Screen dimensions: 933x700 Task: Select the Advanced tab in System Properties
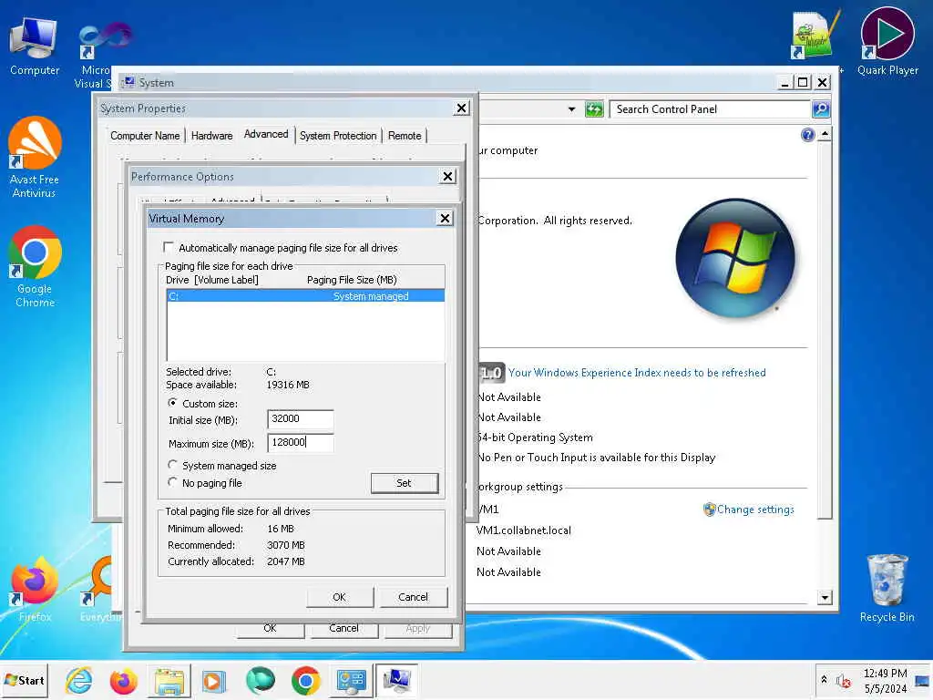coord(266,135)
